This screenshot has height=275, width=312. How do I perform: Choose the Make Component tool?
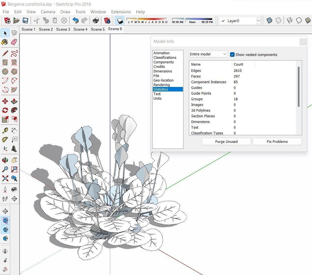pyautogui.click(x=14, y=33)
